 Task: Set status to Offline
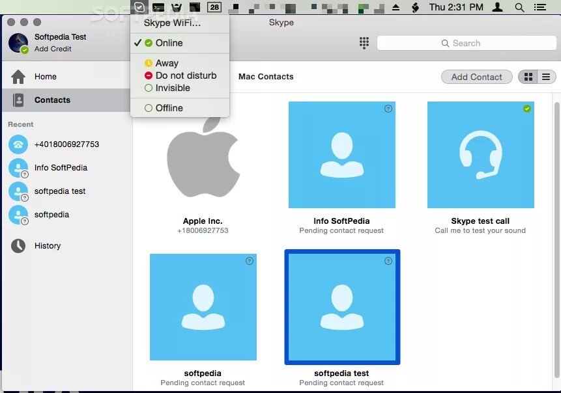point(180,108)
